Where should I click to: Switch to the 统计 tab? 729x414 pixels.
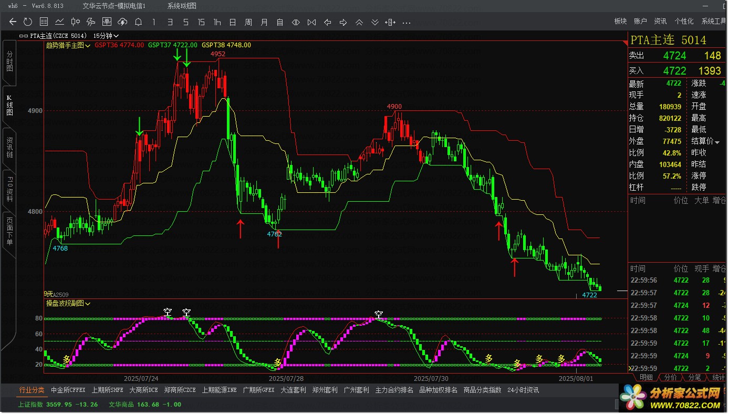point(717,377)
